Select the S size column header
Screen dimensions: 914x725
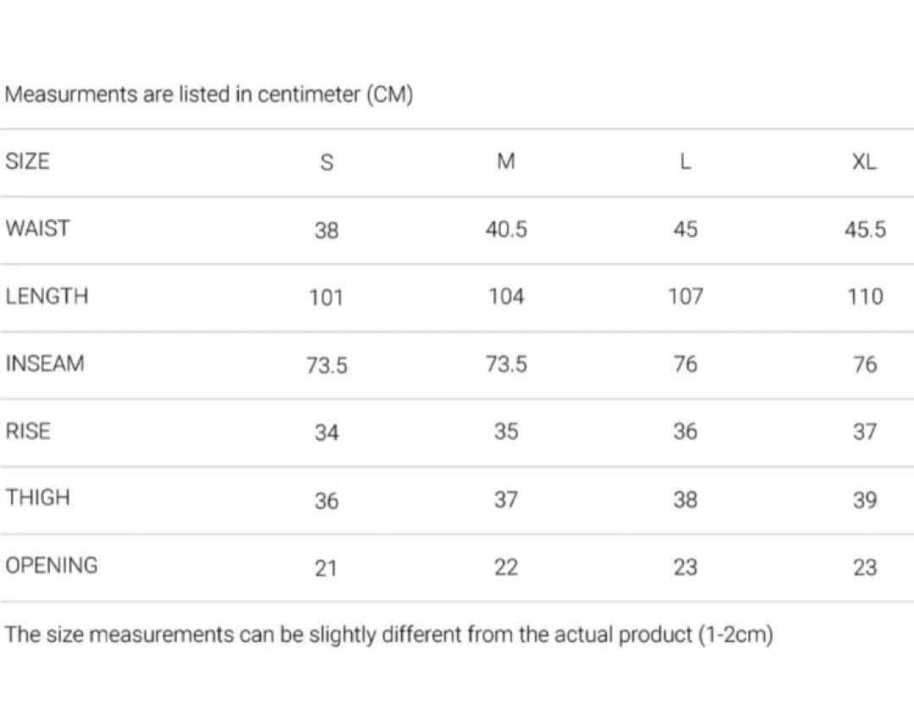(327, 163)
